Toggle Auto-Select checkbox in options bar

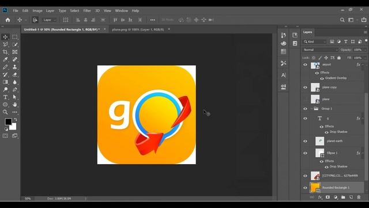(35, 20)
